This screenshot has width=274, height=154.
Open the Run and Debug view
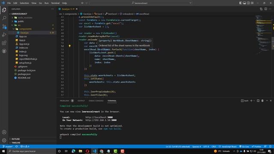pyautogui.click(x=4, y=35)
